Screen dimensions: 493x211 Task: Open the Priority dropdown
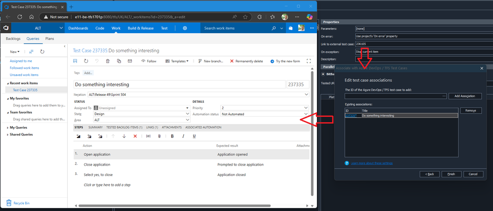[x=307, y=108]
